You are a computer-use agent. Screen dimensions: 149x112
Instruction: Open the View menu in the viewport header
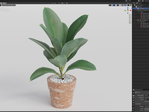coord(3,5)
